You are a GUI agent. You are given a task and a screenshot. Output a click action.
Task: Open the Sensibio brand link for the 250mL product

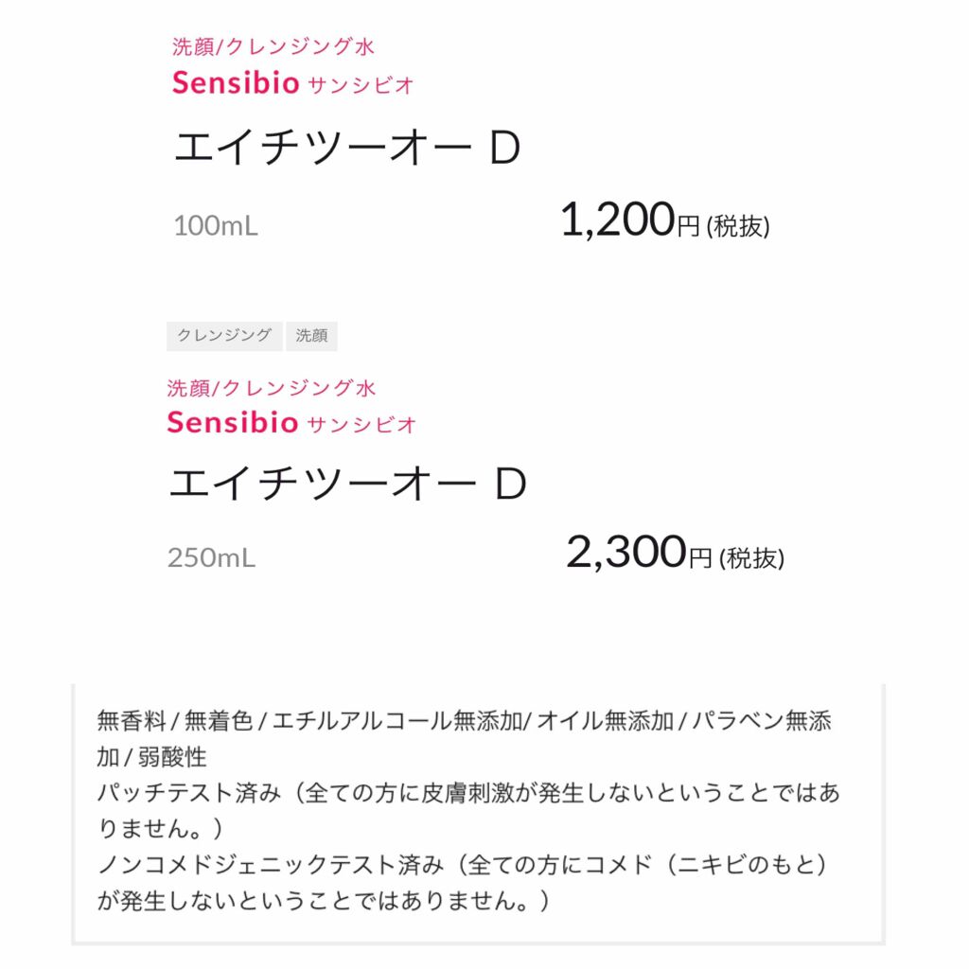[x=233, y=422]
